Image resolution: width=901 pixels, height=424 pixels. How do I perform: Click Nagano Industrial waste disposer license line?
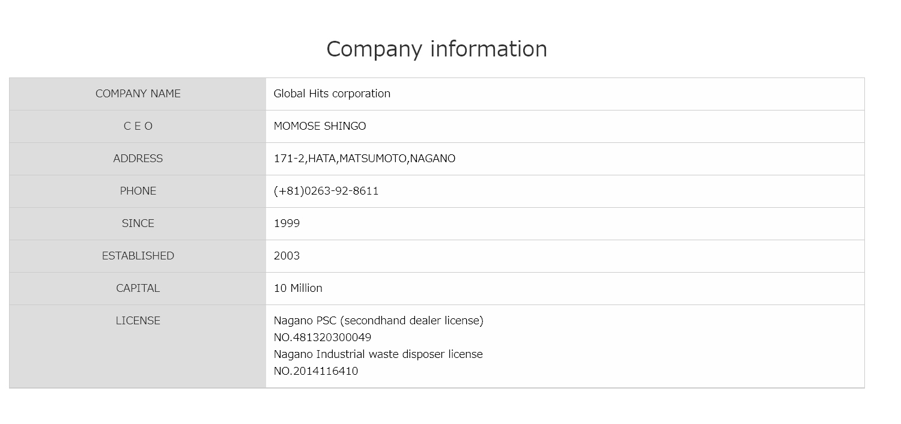pyautogui.click(x=378, y=354)
